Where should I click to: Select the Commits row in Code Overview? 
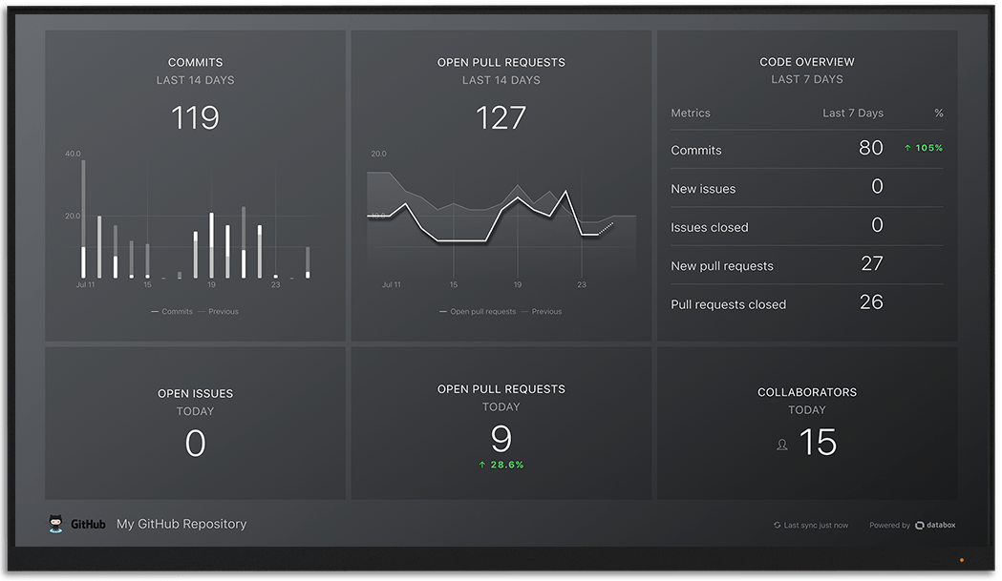(696, 150)
